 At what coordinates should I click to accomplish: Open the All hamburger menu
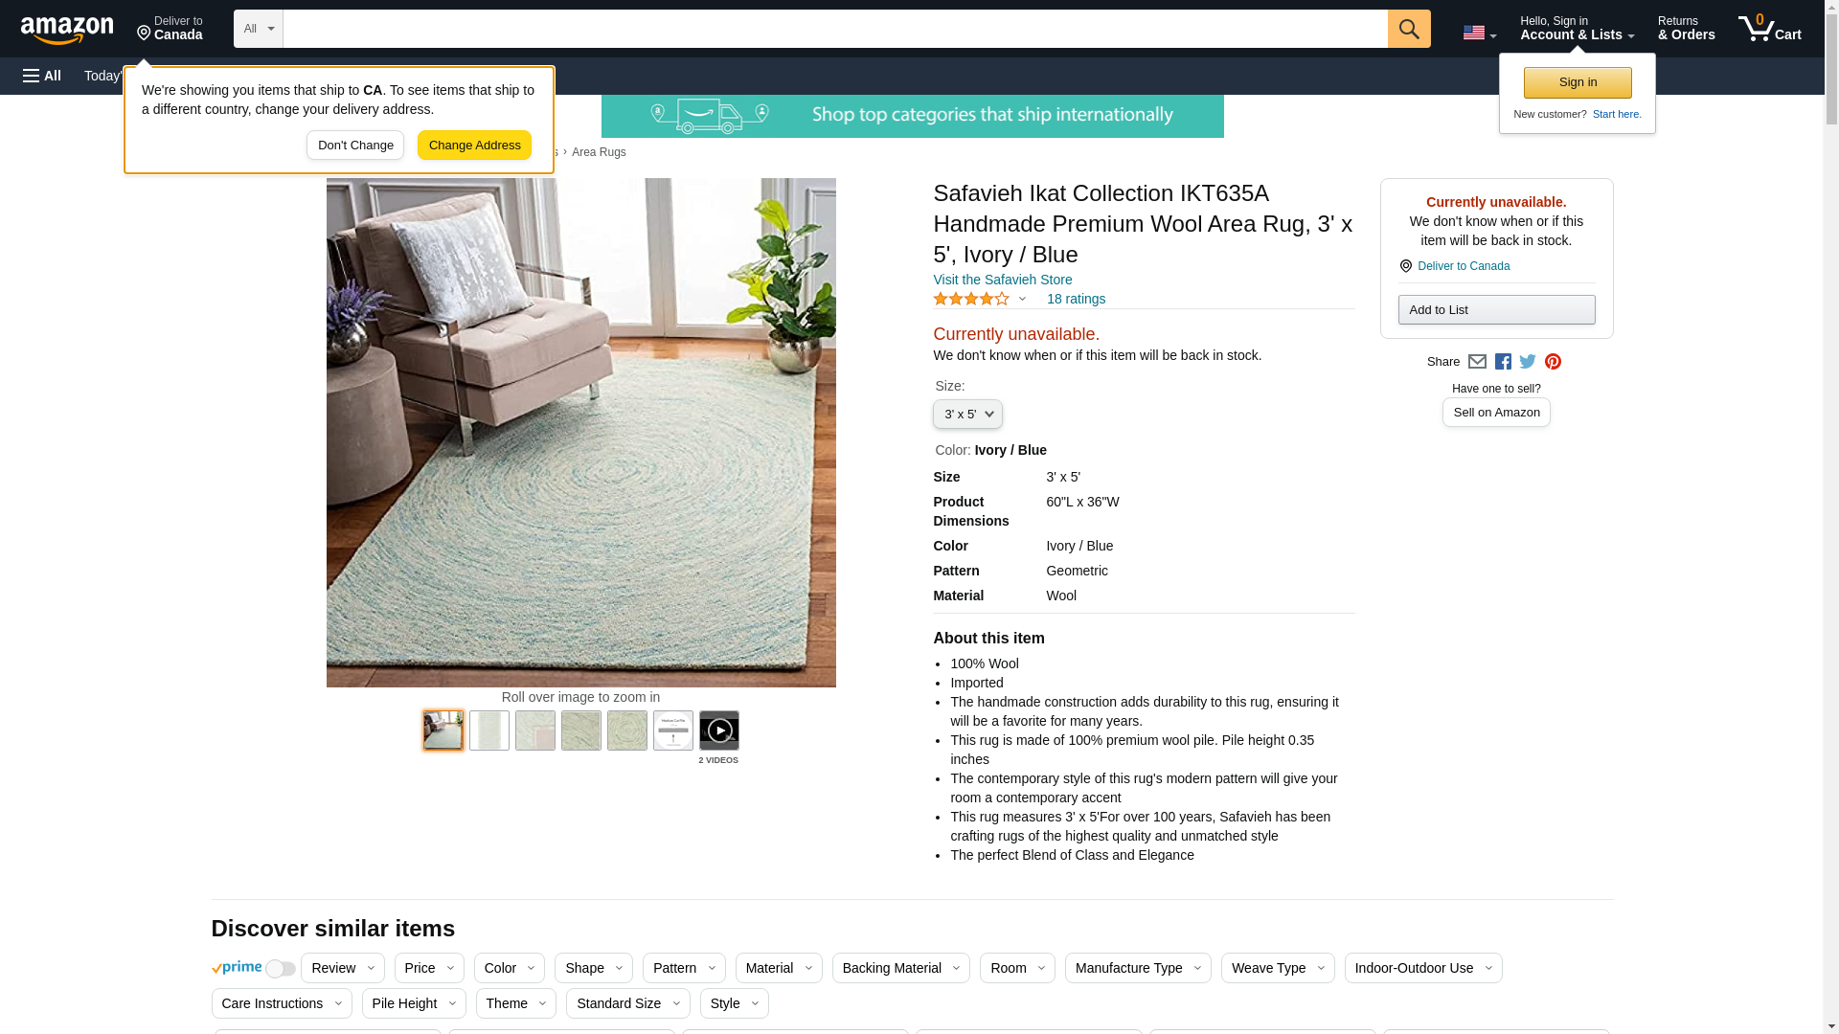pos(42,76)
